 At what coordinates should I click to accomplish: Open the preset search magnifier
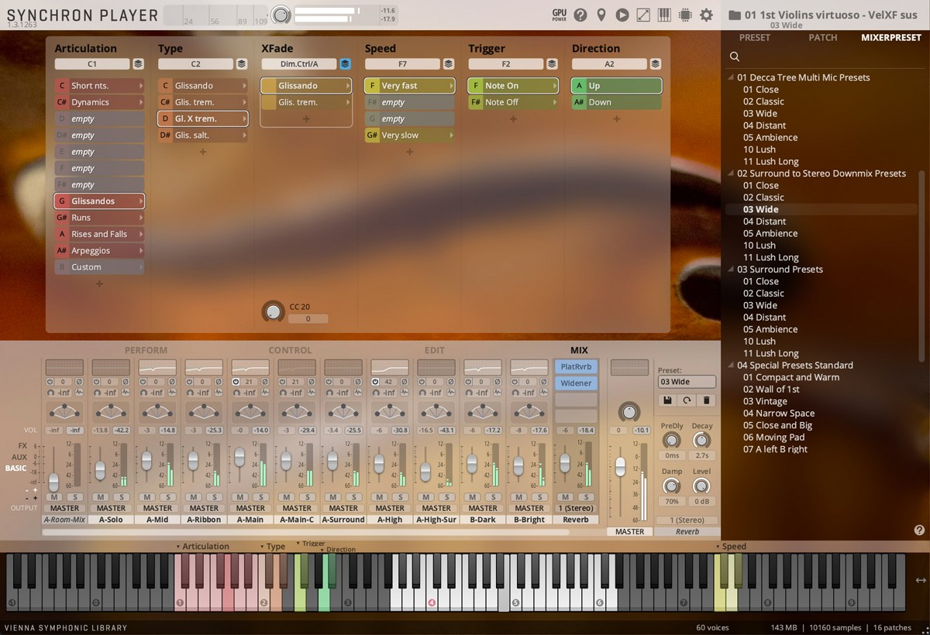pos(733,57)
